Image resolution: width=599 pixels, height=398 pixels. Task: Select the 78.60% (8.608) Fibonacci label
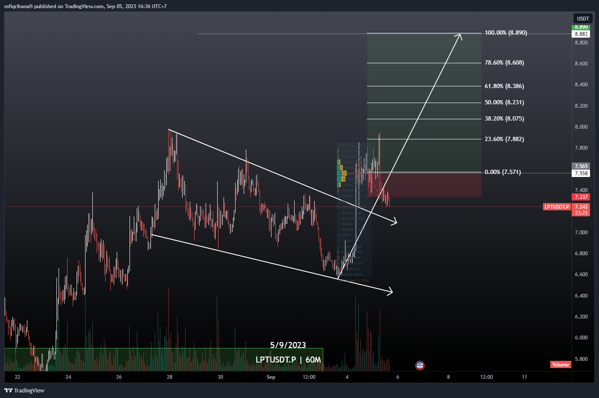click(505, 63)
